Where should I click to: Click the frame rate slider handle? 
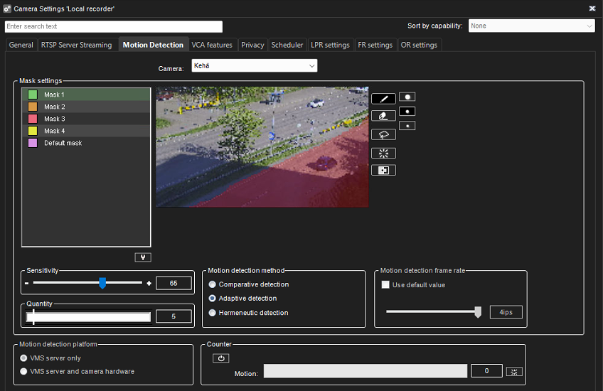478,312
